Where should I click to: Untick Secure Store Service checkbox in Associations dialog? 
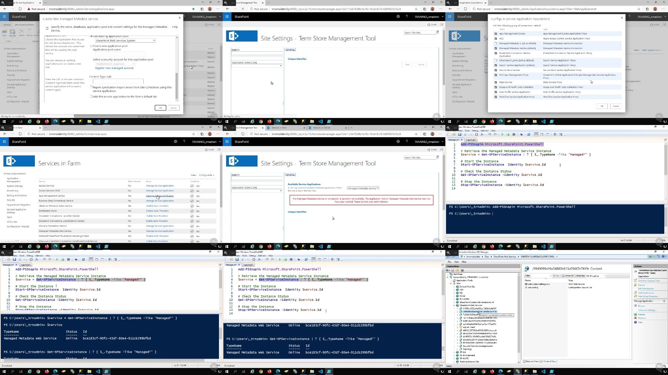(496, 70)
